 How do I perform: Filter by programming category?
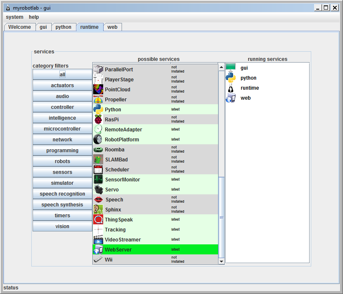pos(62,151)
